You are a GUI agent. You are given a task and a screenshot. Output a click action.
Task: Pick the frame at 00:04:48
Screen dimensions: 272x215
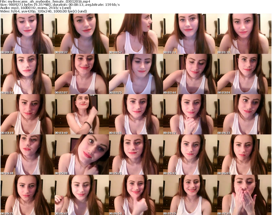pyautogui.click(x=27, y=155)
